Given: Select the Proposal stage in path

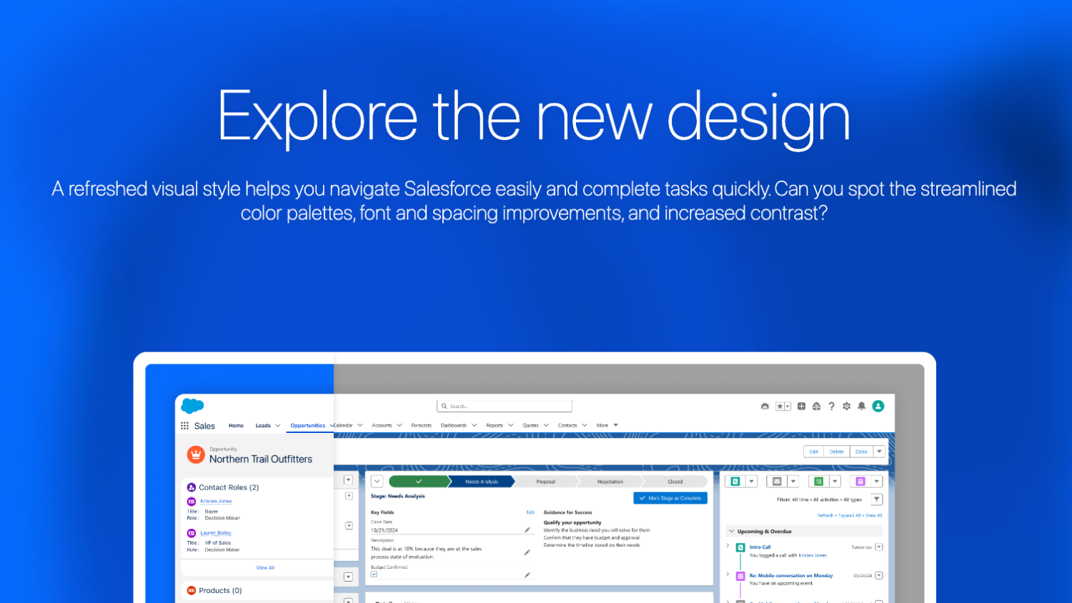Looking at the screenshot, I should point(546,482).
